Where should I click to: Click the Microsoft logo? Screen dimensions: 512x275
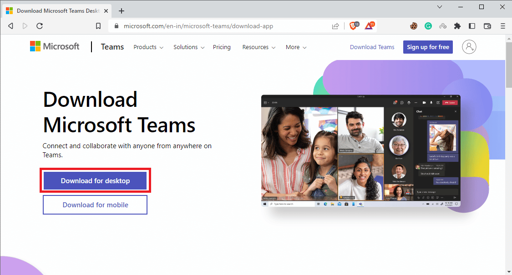coord(55,46)
